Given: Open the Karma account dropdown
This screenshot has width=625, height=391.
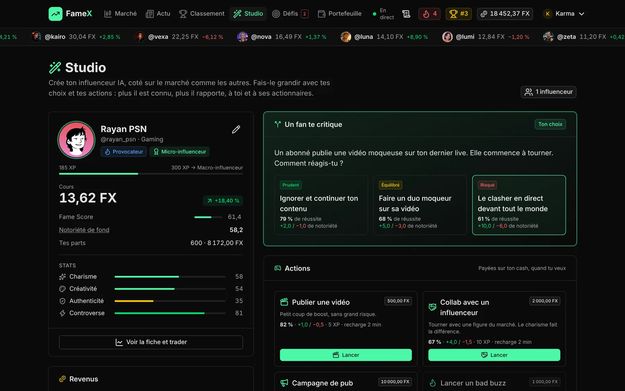Looking at the screenshot, I should pyautogui.click(x=564, y=14).
